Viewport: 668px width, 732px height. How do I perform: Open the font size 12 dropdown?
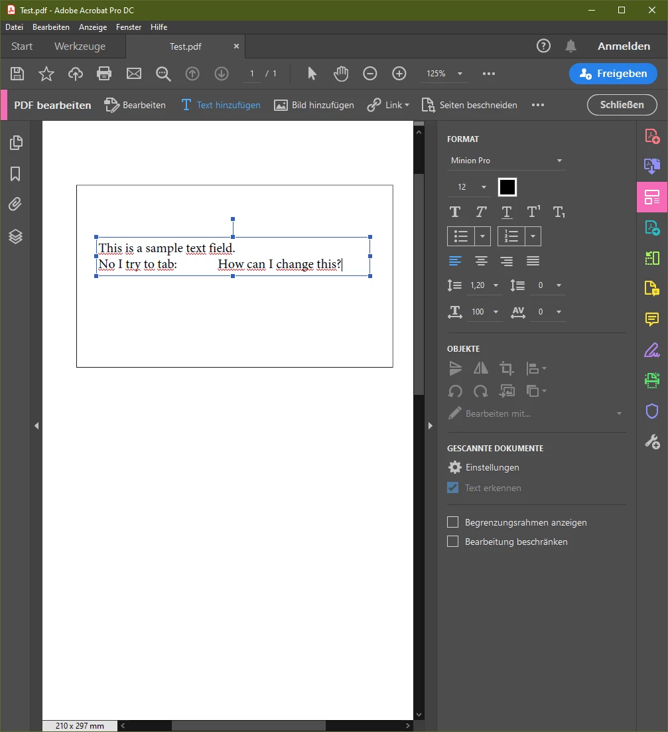(469, 187)
